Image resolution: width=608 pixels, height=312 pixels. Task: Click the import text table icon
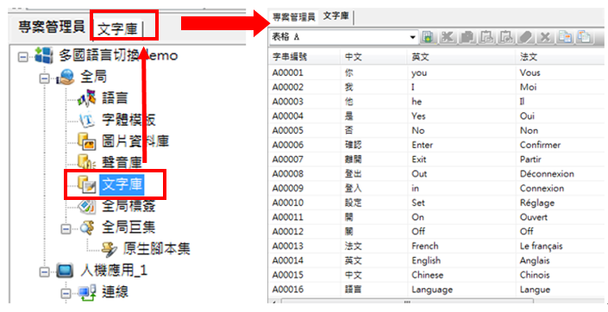565,37
